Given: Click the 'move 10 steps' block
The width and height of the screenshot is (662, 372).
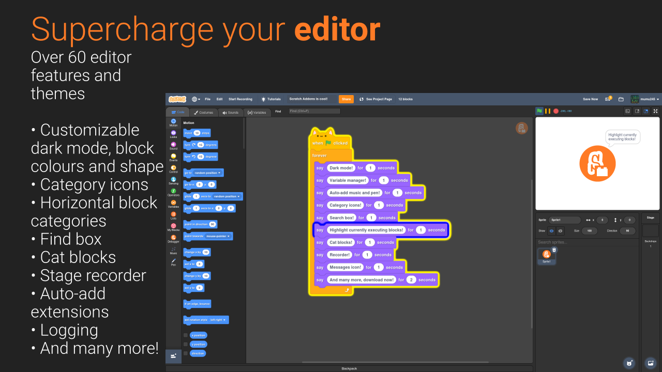Looking at the screenshot, I should click(x=197, y=133).
